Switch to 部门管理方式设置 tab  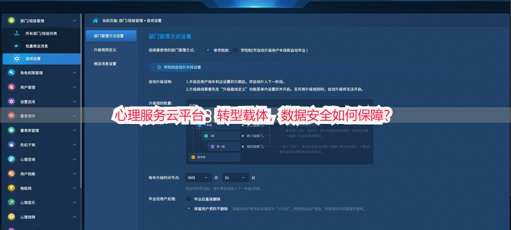pos(111,36)
